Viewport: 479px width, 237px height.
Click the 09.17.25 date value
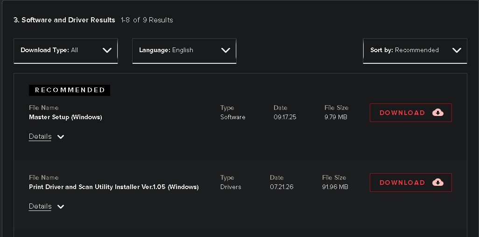point(285,117)
